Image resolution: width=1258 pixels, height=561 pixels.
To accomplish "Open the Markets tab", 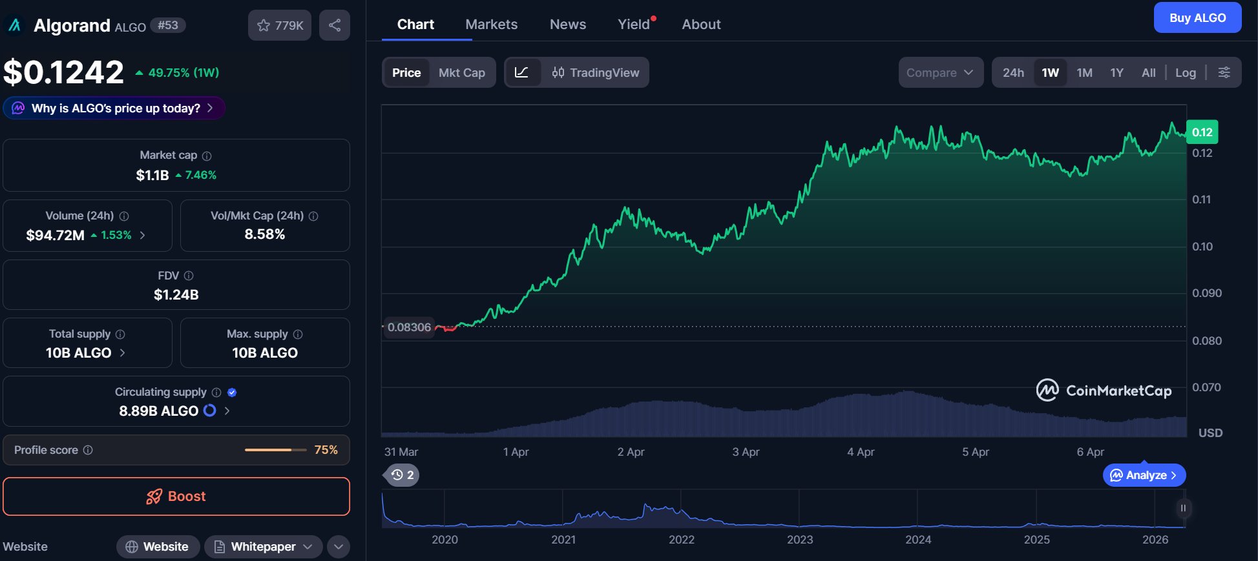I will (491, 25).
